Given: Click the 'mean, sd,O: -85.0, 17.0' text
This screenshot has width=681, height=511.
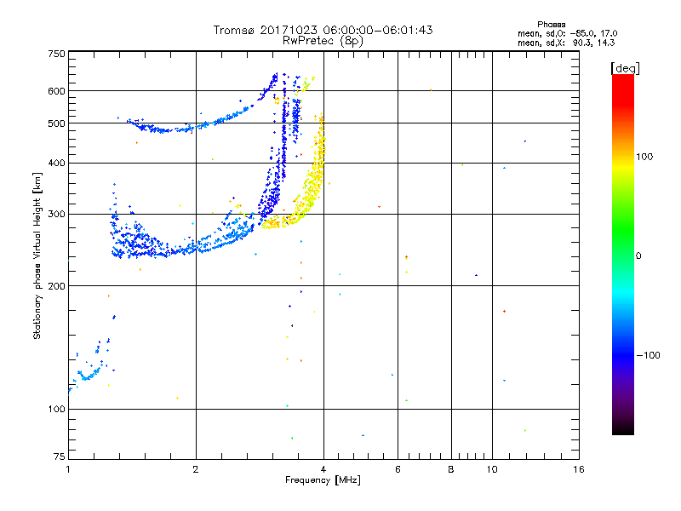Looking at the screenshot, I should coord(567,33).
